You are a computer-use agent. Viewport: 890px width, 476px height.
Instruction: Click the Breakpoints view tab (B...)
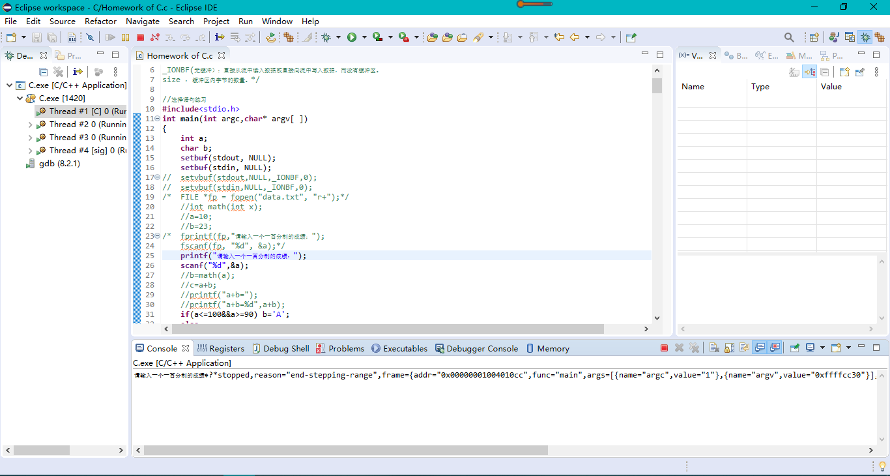point(736,55)
